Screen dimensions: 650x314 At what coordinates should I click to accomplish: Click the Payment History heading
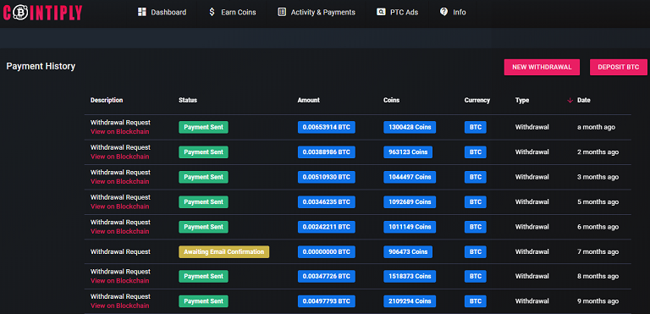41,66
